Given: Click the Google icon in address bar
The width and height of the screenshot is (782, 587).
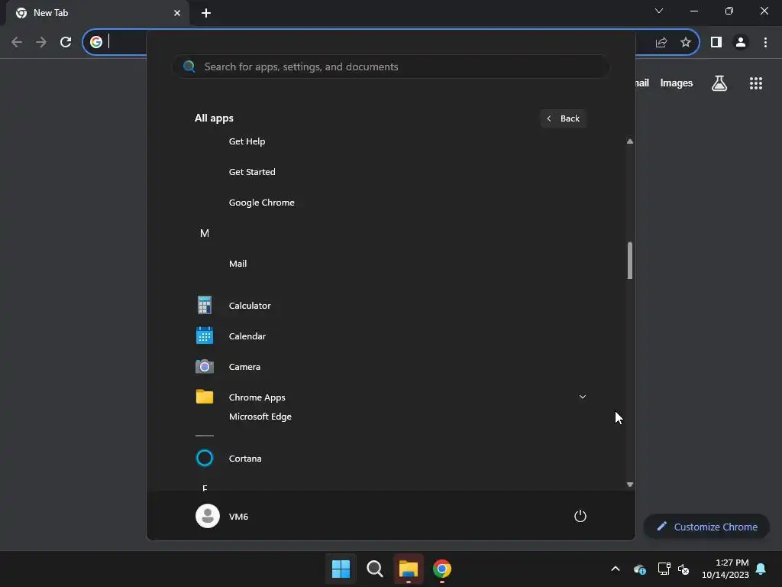Looking at the screenshot, I should coord(96,42).
